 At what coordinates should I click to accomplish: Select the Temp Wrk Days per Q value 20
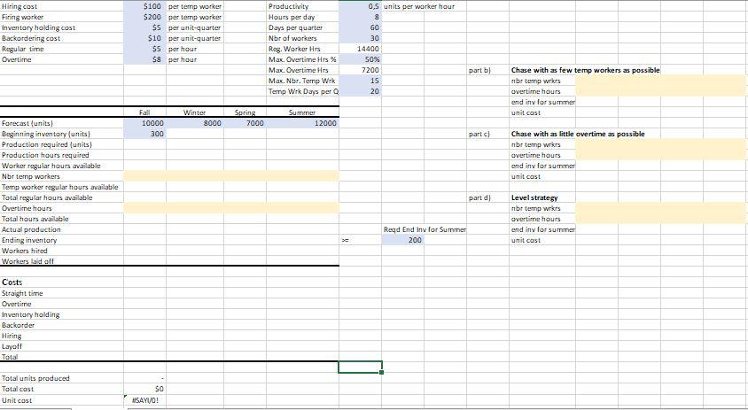(x=360, y=91)
